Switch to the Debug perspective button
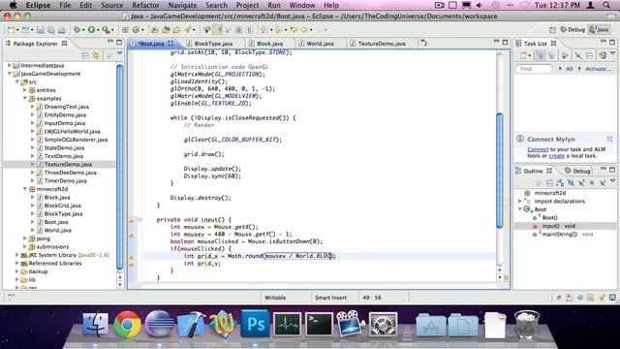620x349 pixels. point(573,30)
